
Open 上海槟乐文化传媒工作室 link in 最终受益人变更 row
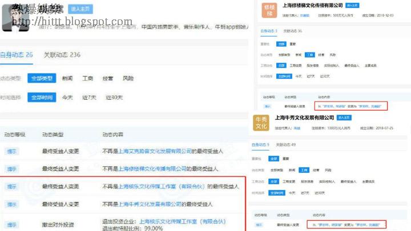tap(161, 186)
